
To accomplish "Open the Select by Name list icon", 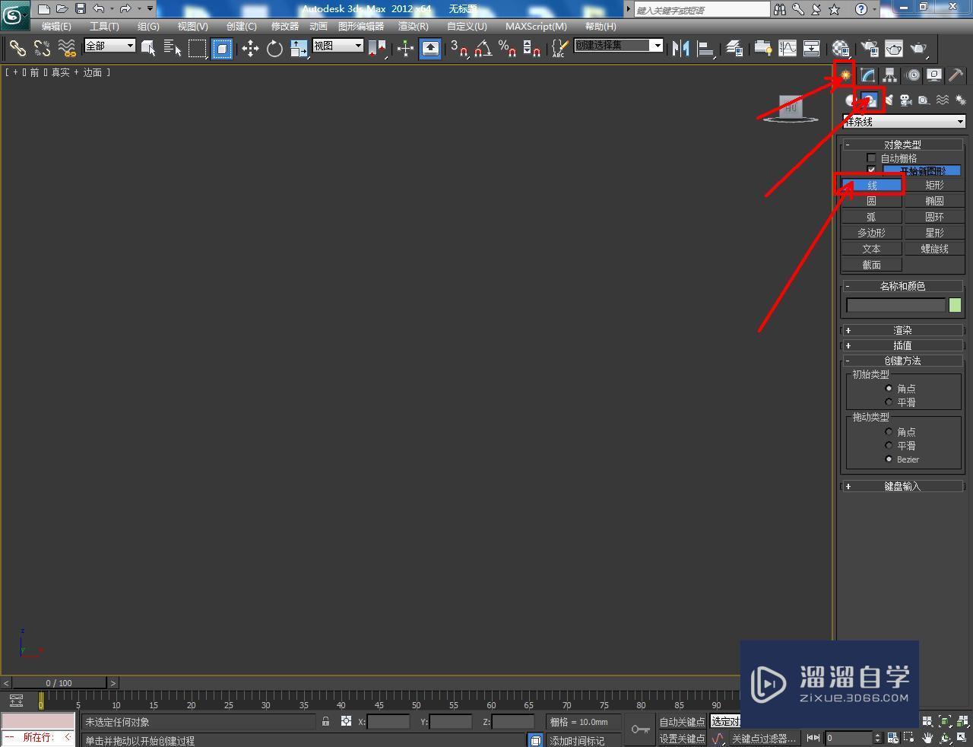I will (x=173, y=49).
